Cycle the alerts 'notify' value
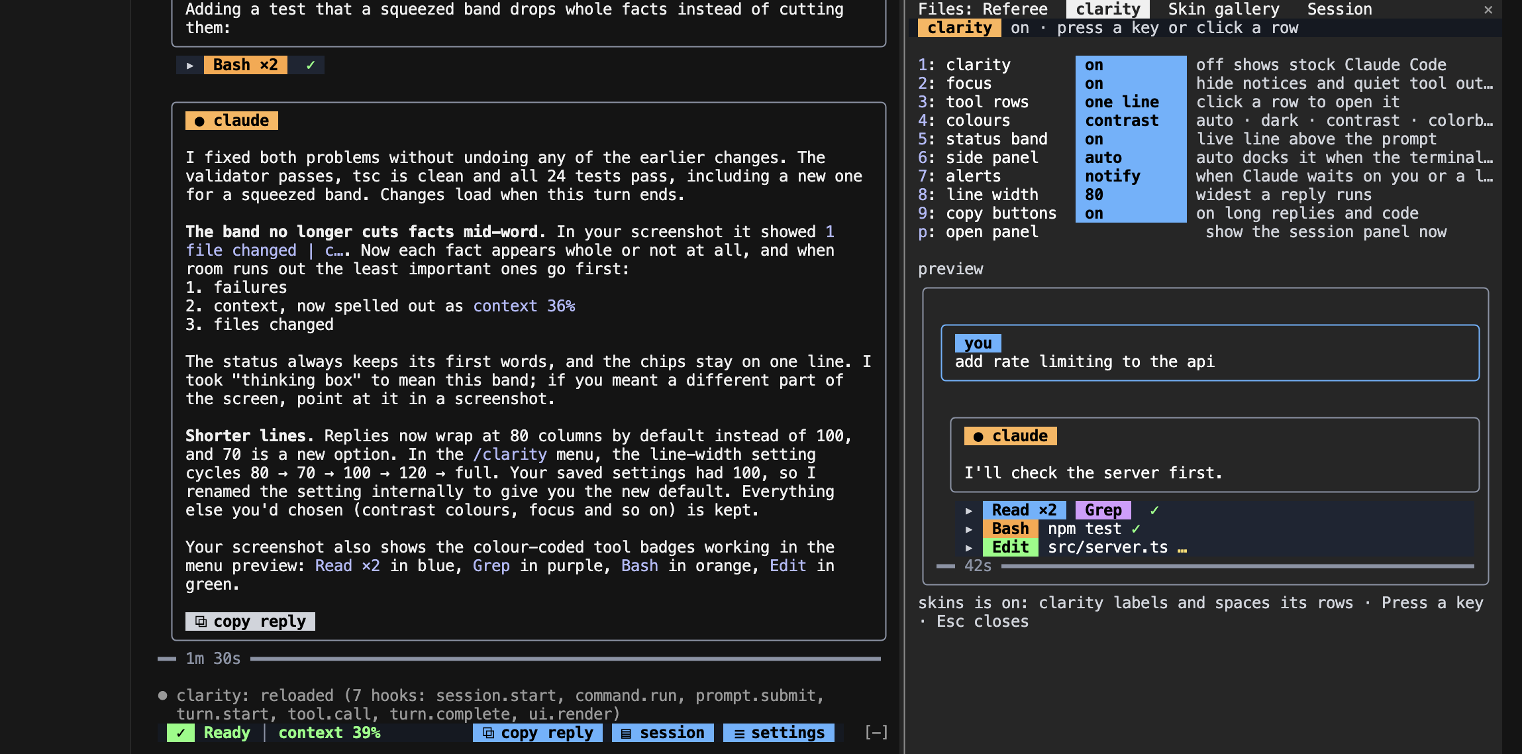The width and height of the screenshot is (1522, 754). pos(1131,176)
